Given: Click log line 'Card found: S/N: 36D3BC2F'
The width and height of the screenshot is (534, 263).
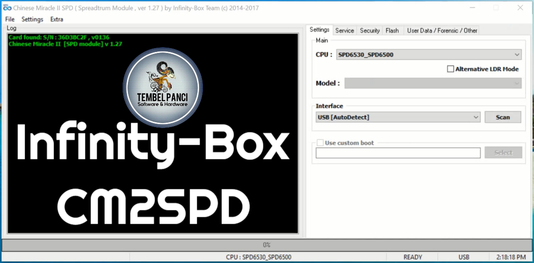Looking at the screenshot, I should [59, 37].
